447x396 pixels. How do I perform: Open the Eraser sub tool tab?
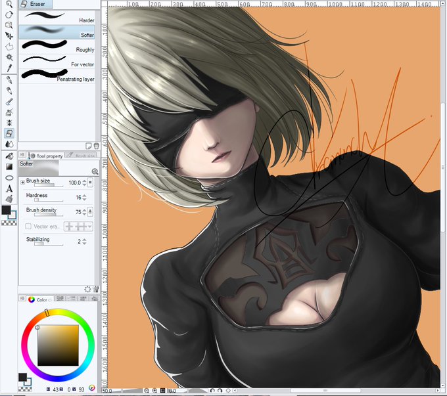pos(36,4)
